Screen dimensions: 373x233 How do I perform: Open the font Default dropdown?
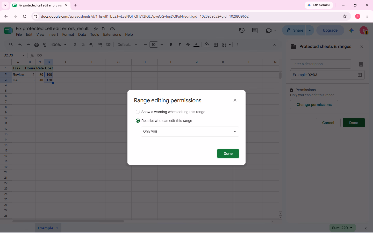pyautogui.click(x=127, y=45)
